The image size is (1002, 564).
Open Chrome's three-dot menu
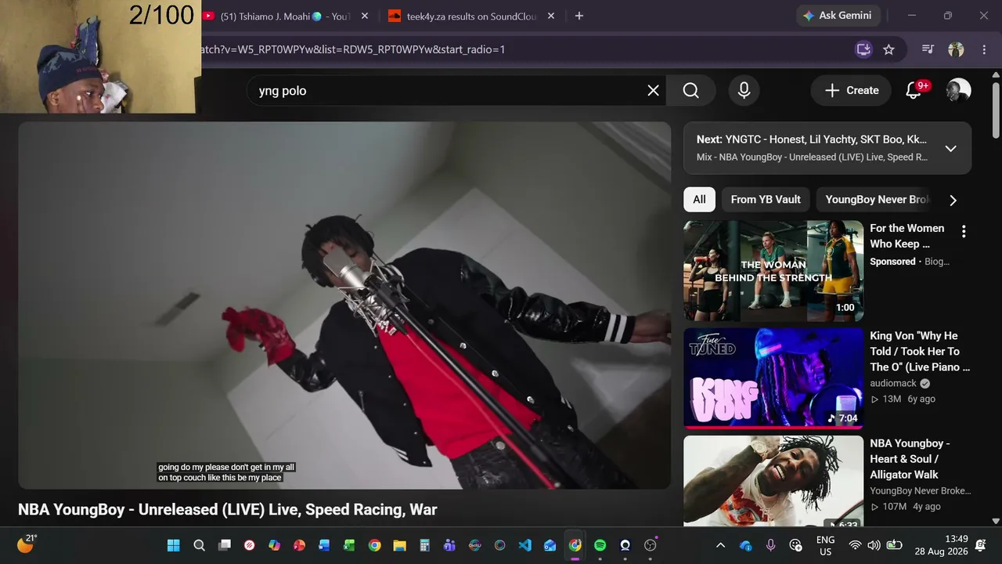point(984,49)
